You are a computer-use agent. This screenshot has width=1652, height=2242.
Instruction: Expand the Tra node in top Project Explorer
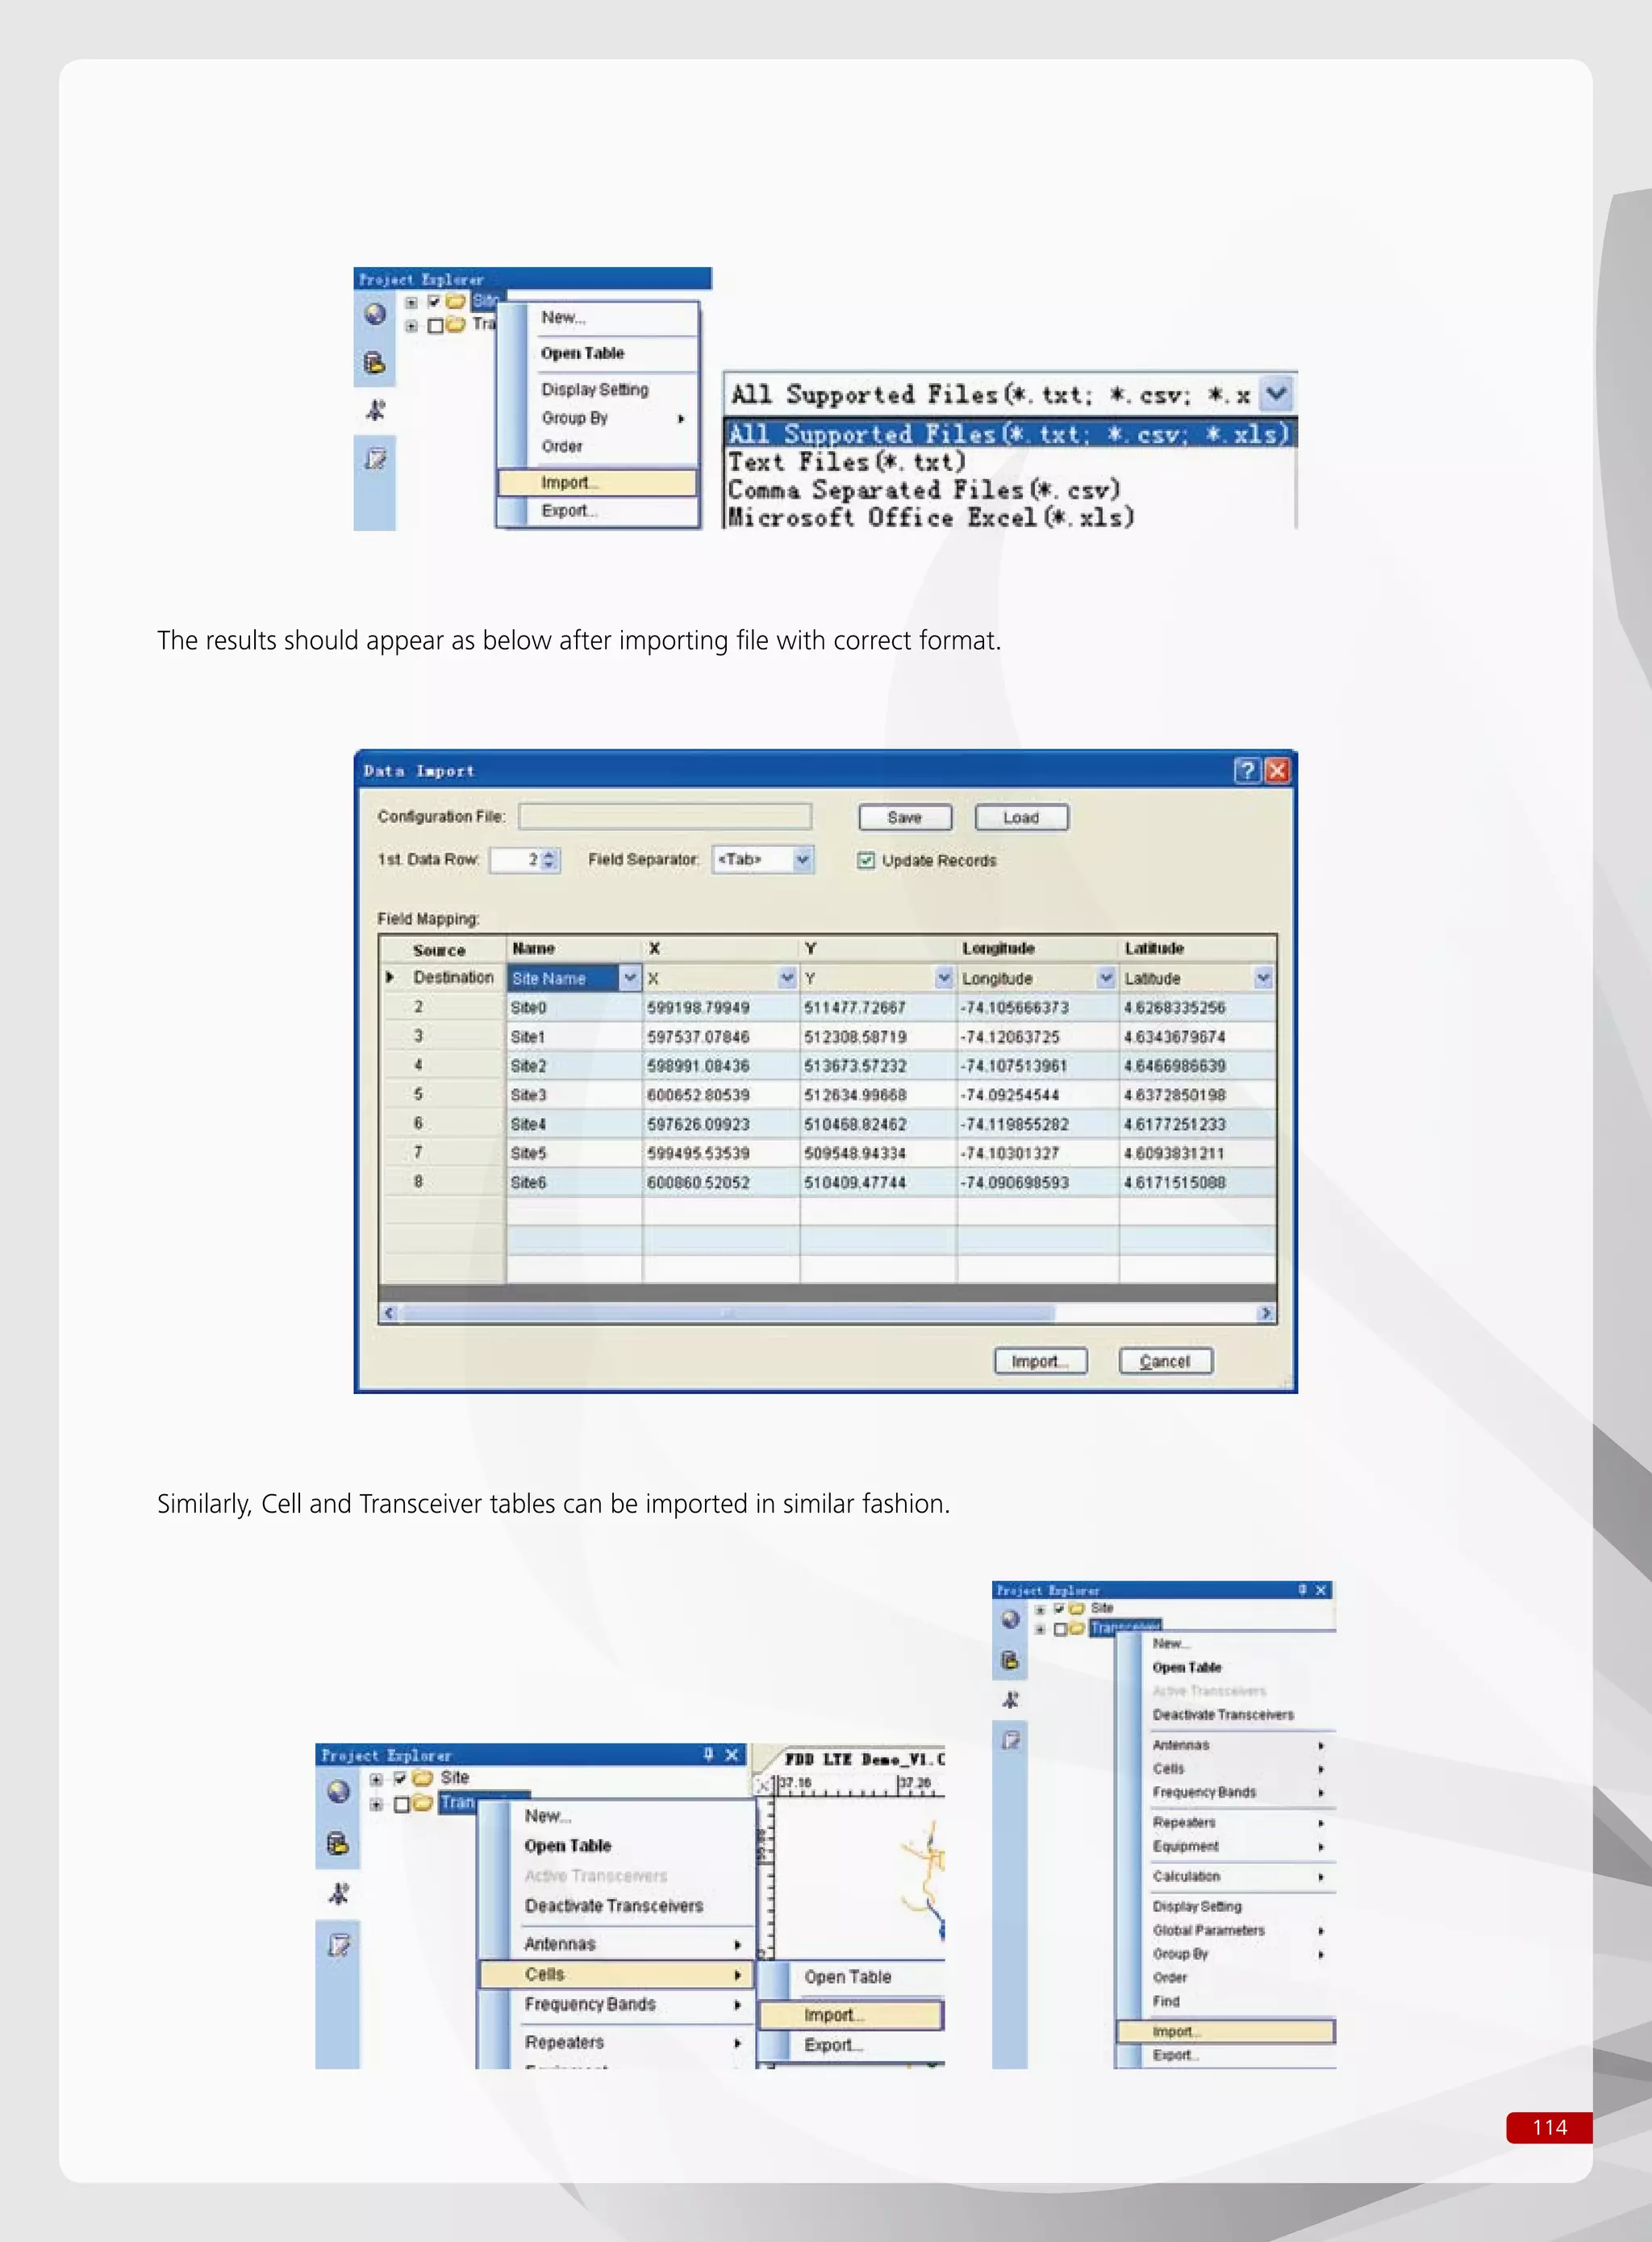pyautogui.click(x=411, y=325)
